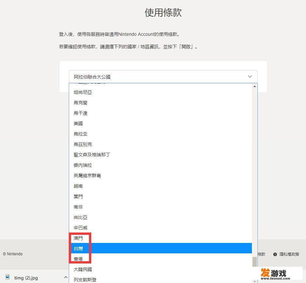Image resolution: width=306 pixels, height=283 pixels.
Task: Select 烏克蘭 from the country list
Action: [x=160, y=103]
